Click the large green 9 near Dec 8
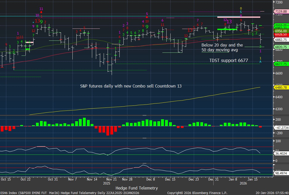 click(147, 26)
